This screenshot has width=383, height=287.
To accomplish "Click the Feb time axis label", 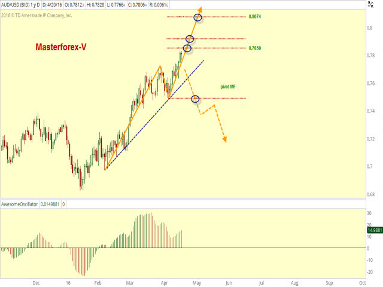I will [x=98, y=283].
